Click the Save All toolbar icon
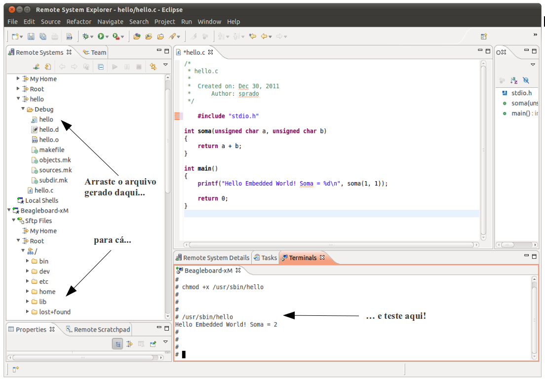The height and width of the screenshot is (381, 545). [43, 37]
